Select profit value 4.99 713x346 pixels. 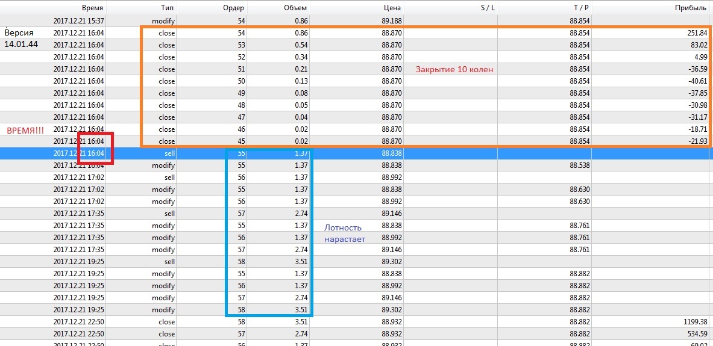point(701,57)
